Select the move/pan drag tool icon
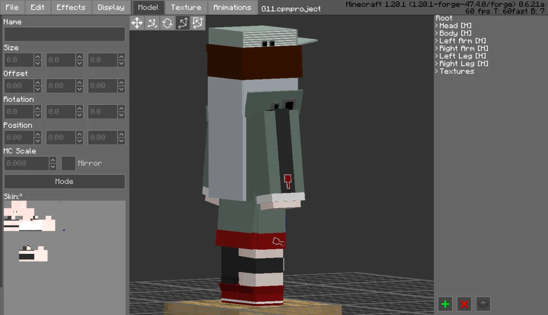Screen dimensions: 548x315 pos(137,23)
